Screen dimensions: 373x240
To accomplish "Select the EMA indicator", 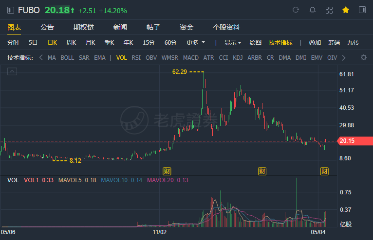I will tap(100, 58).
